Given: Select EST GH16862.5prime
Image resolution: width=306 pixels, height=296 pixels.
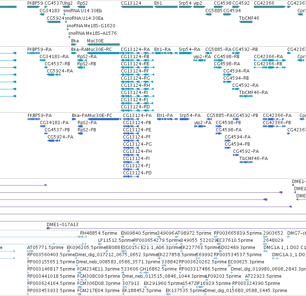Looking at the screenshot, I should 158,269.
